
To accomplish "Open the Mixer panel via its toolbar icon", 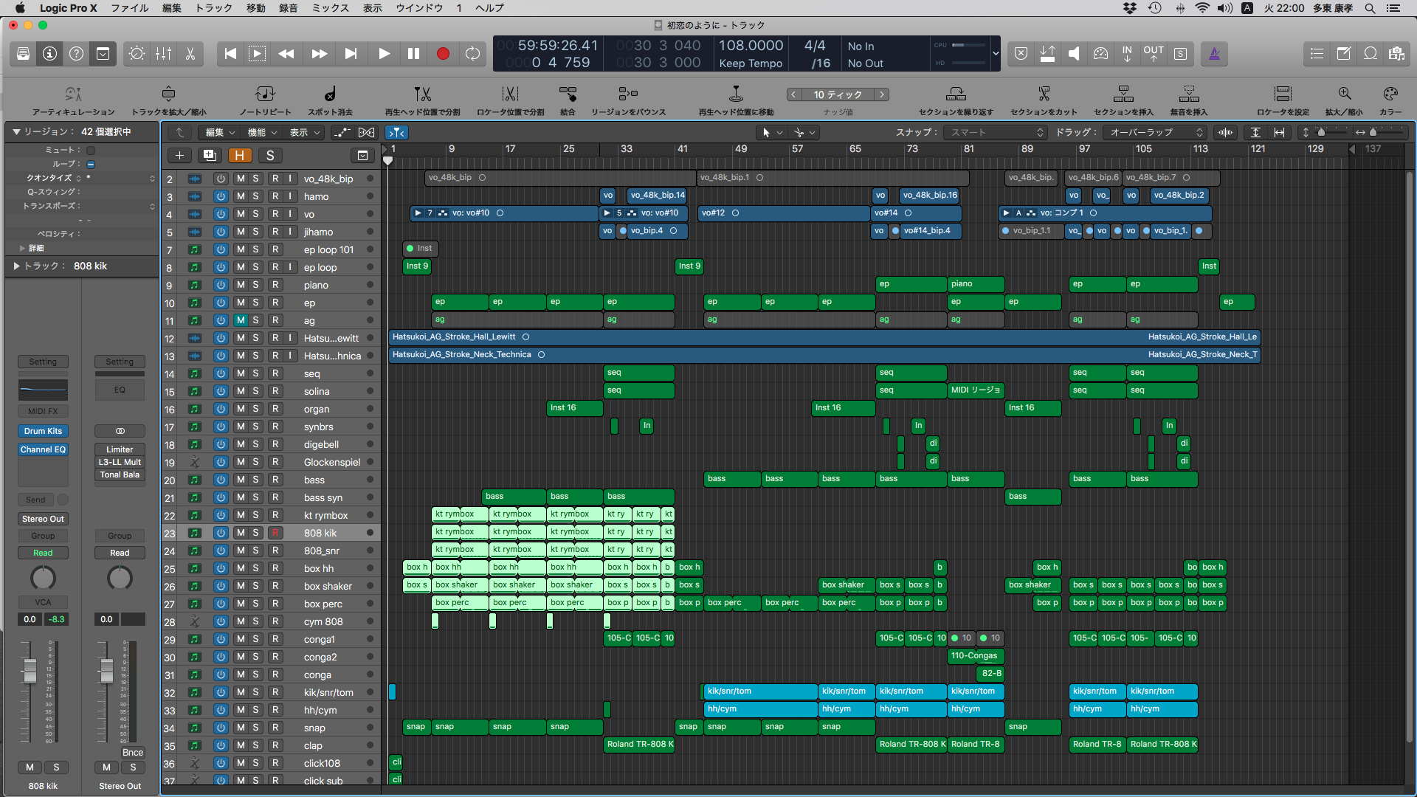I will tap(163, 54).
